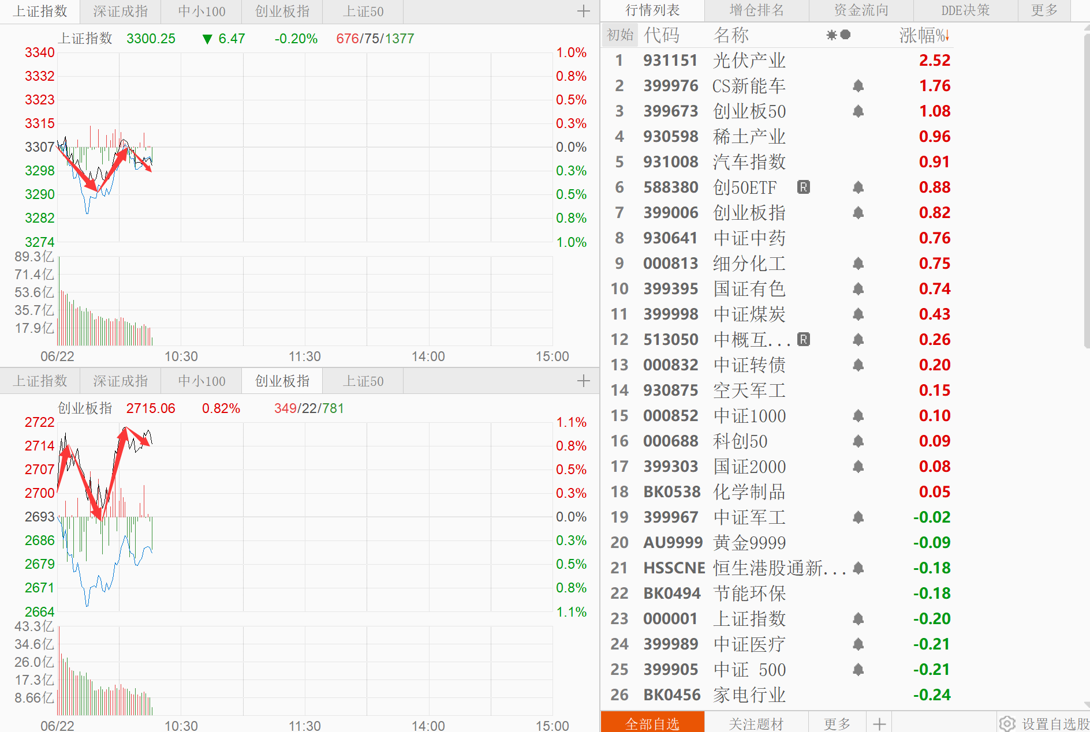Toggle the alert bell for 000001 上证指数
Image resolution: width=1090 pixels, height=732 pixels.
click(858, 619)
